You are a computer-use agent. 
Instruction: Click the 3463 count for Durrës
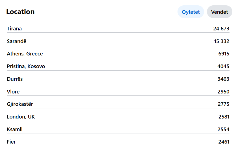(x=223, y=79)
